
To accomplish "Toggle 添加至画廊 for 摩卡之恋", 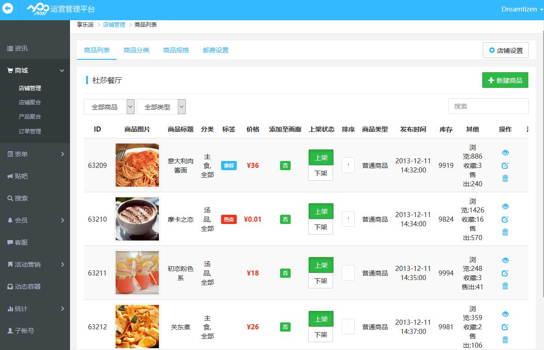I will tap(285, 219).
